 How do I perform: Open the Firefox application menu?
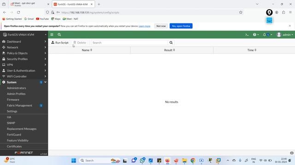pyautogui.click(x=290, y=12)
